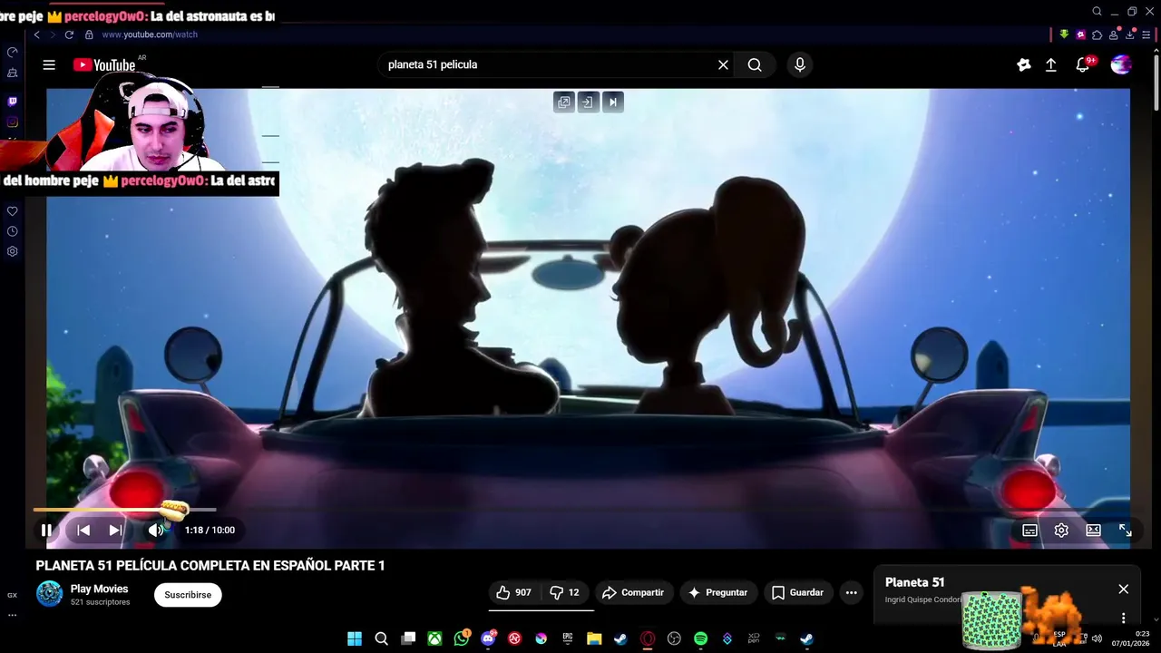
Task: Open the sidebar heart bookmarks icon
Action: (x=12, y=211)
